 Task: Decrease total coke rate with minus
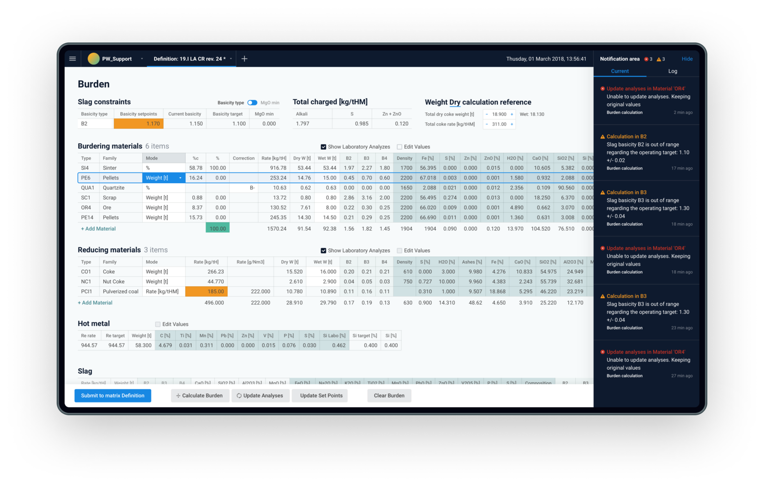point(487,124)
